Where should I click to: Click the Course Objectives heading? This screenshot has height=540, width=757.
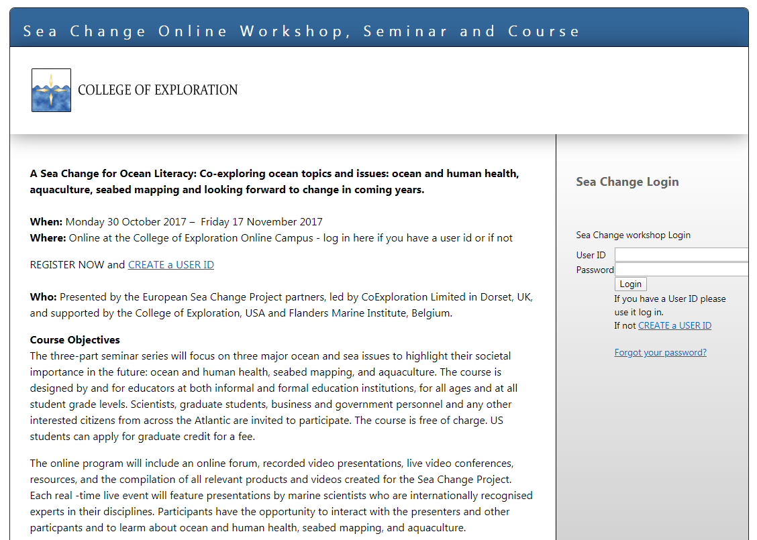(x=75, y=339)
